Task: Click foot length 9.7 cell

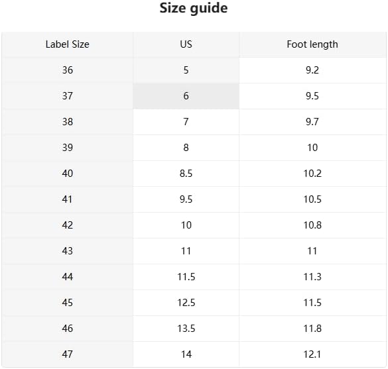Action: (x=312, y=122)
